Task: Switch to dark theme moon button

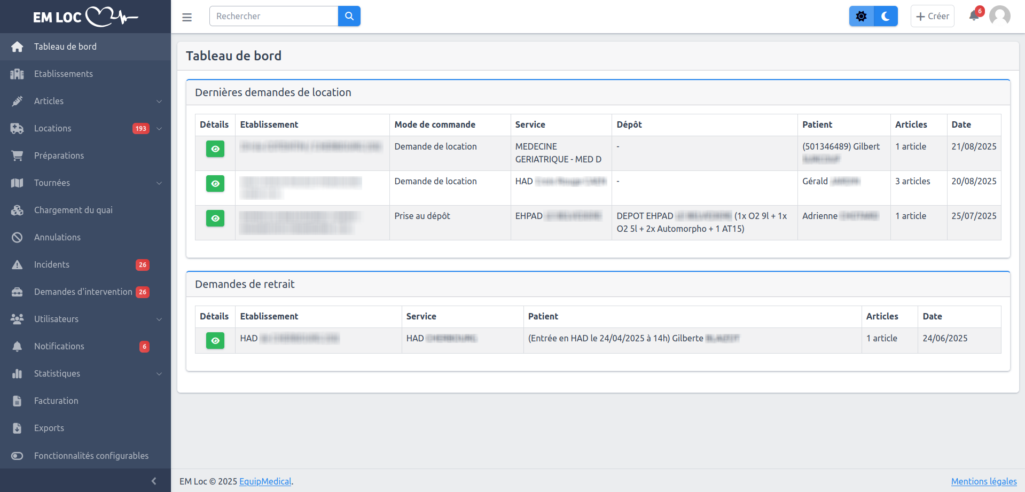Action: [x=886, y=16]
